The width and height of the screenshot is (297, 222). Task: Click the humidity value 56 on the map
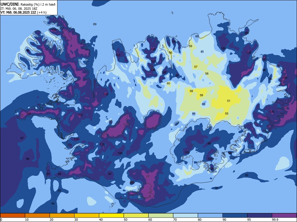click(x=170, y=53)
